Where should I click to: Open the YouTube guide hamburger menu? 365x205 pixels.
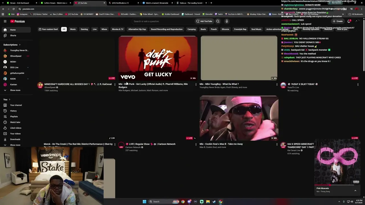tap(5, 21)
